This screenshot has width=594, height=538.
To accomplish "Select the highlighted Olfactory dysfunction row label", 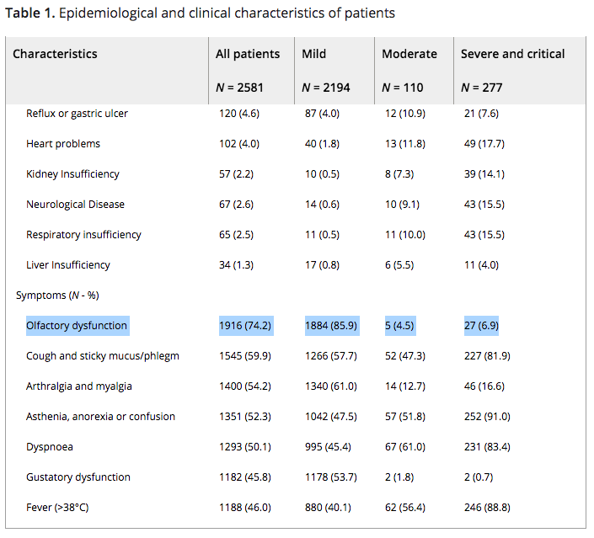I will [77, 326].
